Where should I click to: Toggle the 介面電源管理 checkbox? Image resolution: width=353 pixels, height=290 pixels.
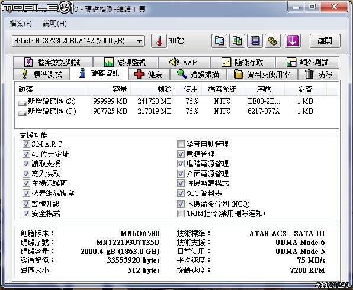click(x=181, y=173)
